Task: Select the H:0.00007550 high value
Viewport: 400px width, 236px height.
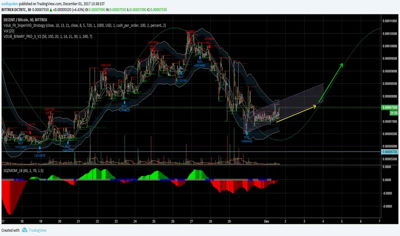Action: pyautogui.click(x=116, y=10)
